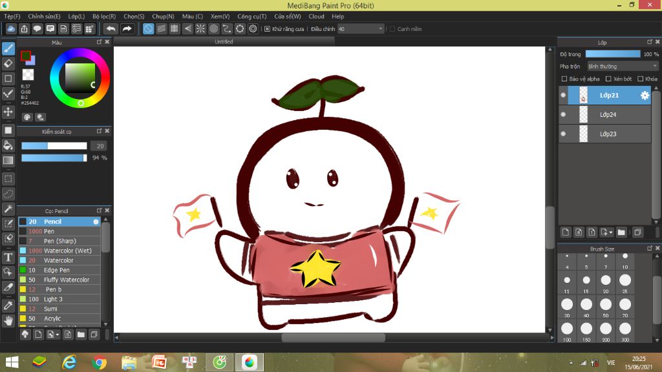Select the Lasso tool
662x372 pixels.
(8, 194)
